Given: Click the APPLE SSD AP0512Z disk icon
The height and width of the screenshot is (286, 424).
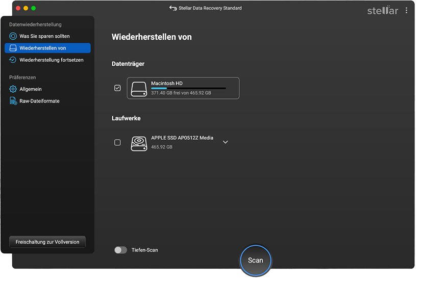Looking at the screenshot, I should point(139,143).
